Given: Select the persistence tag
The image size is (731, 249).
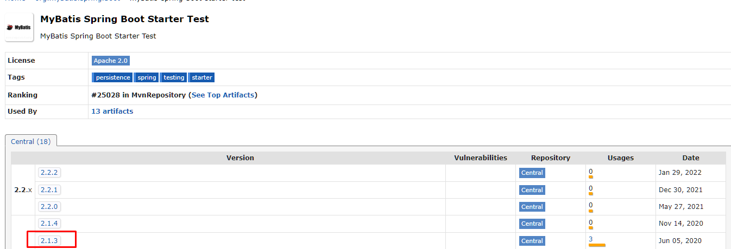Looking at the screenshot, I should (x=112, y=77).
